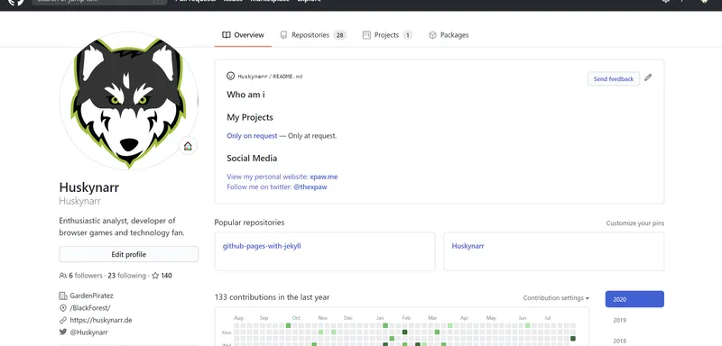Click the Send feedback button

click(614, 79)
